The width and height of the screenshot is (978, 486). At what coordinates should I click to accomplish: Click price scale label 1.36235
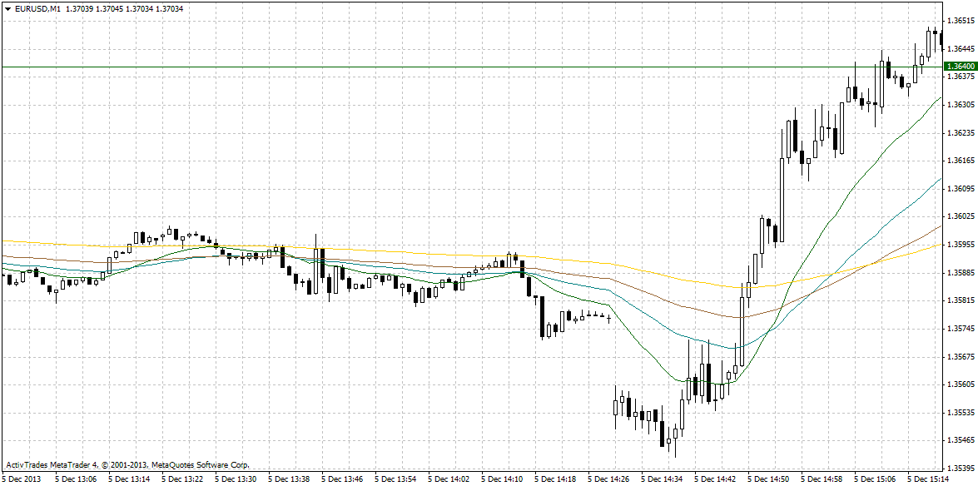[961, 133]
